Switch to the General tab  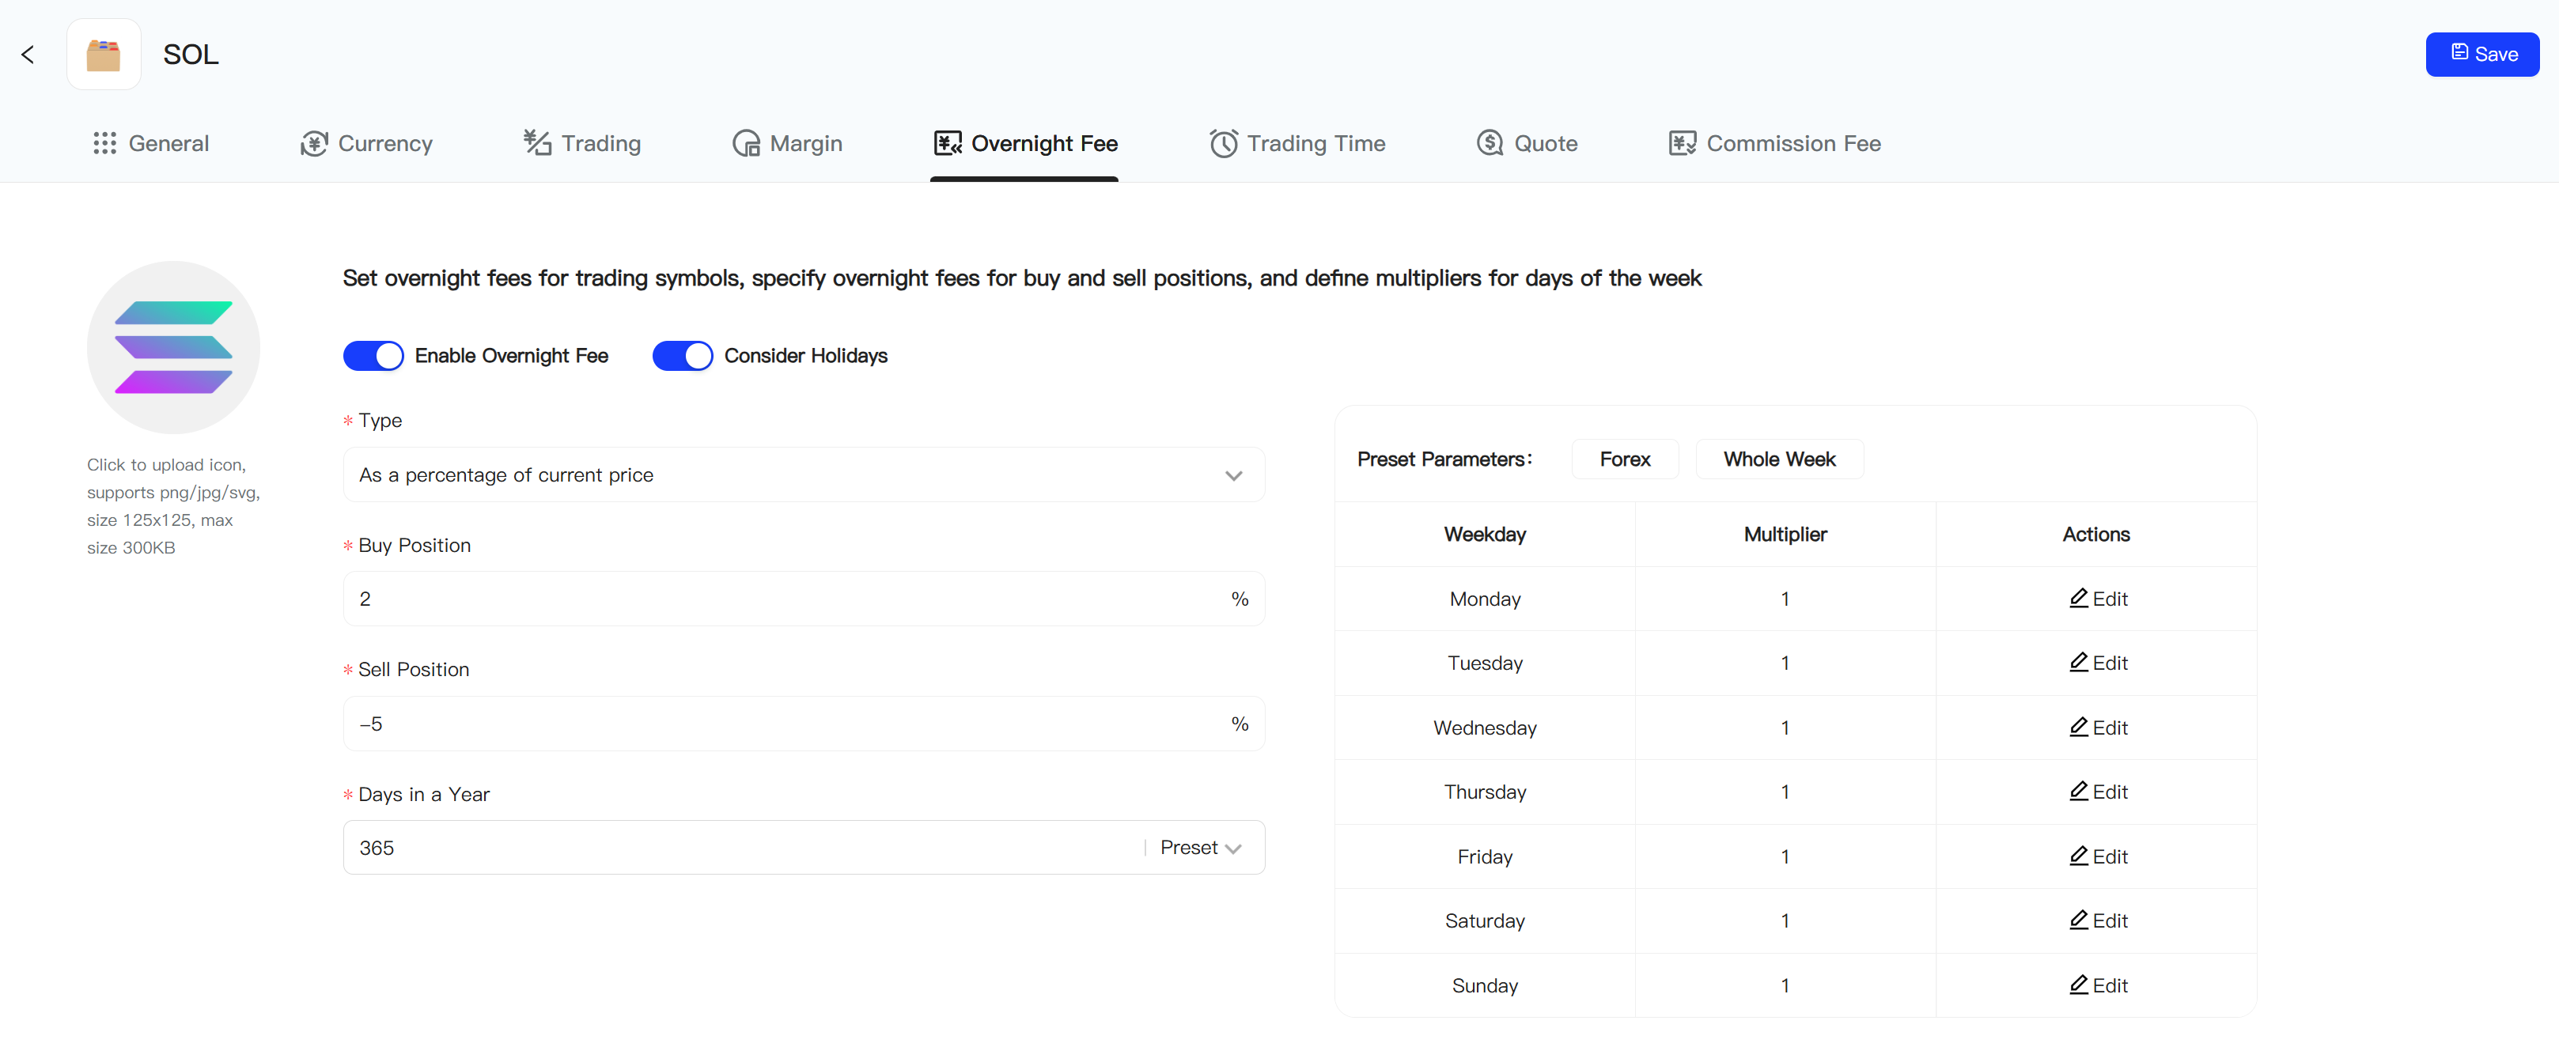coord(150,143)
